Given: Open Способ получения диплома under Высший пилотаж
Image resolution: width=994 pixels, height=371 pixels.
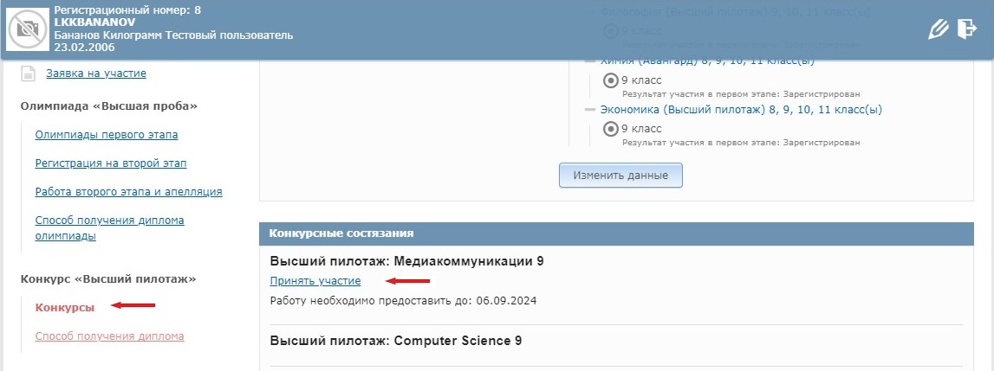Looking at the screenshot, I should pyautogui.click(x=110, y=336).
